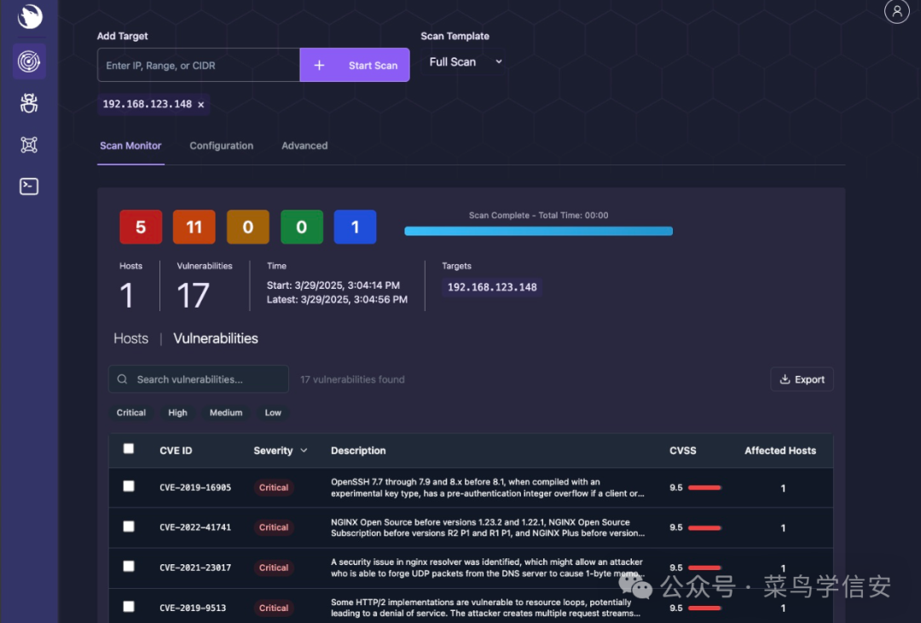Open the bug vulnerabilities page in sidebar
Screen dimensions: 921x623
click(29, 103)
